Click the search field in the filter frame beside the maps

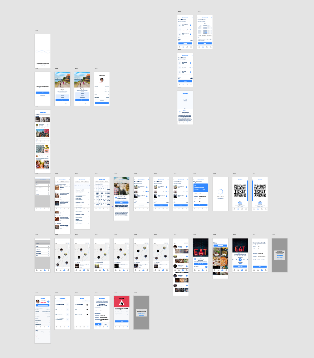(x=43, y=243)
